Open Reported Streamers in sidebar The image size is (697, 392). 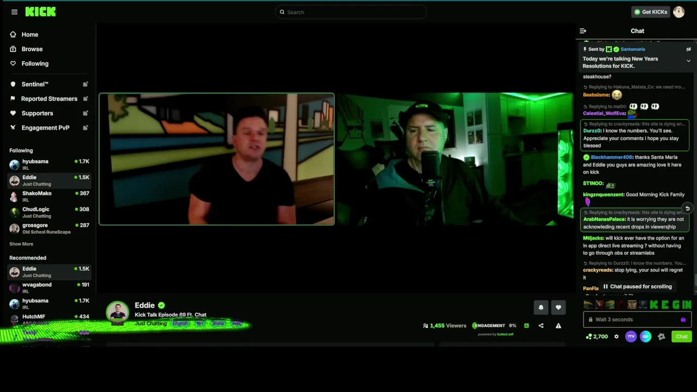point(49,99)
